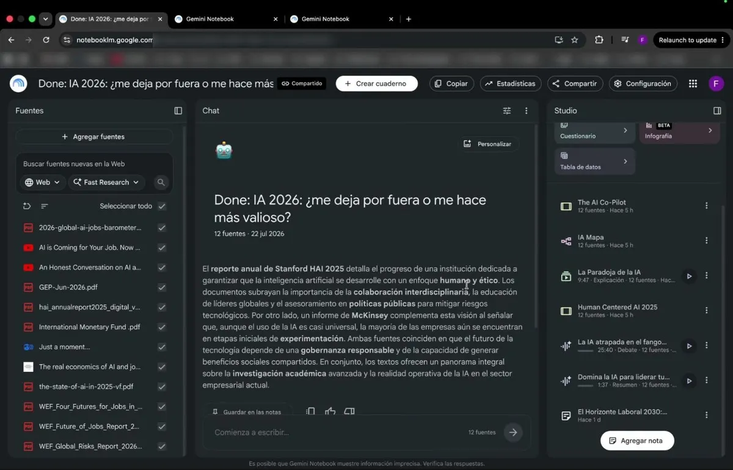
Task: Open options for IA Mapa
Action: (707, 240)
